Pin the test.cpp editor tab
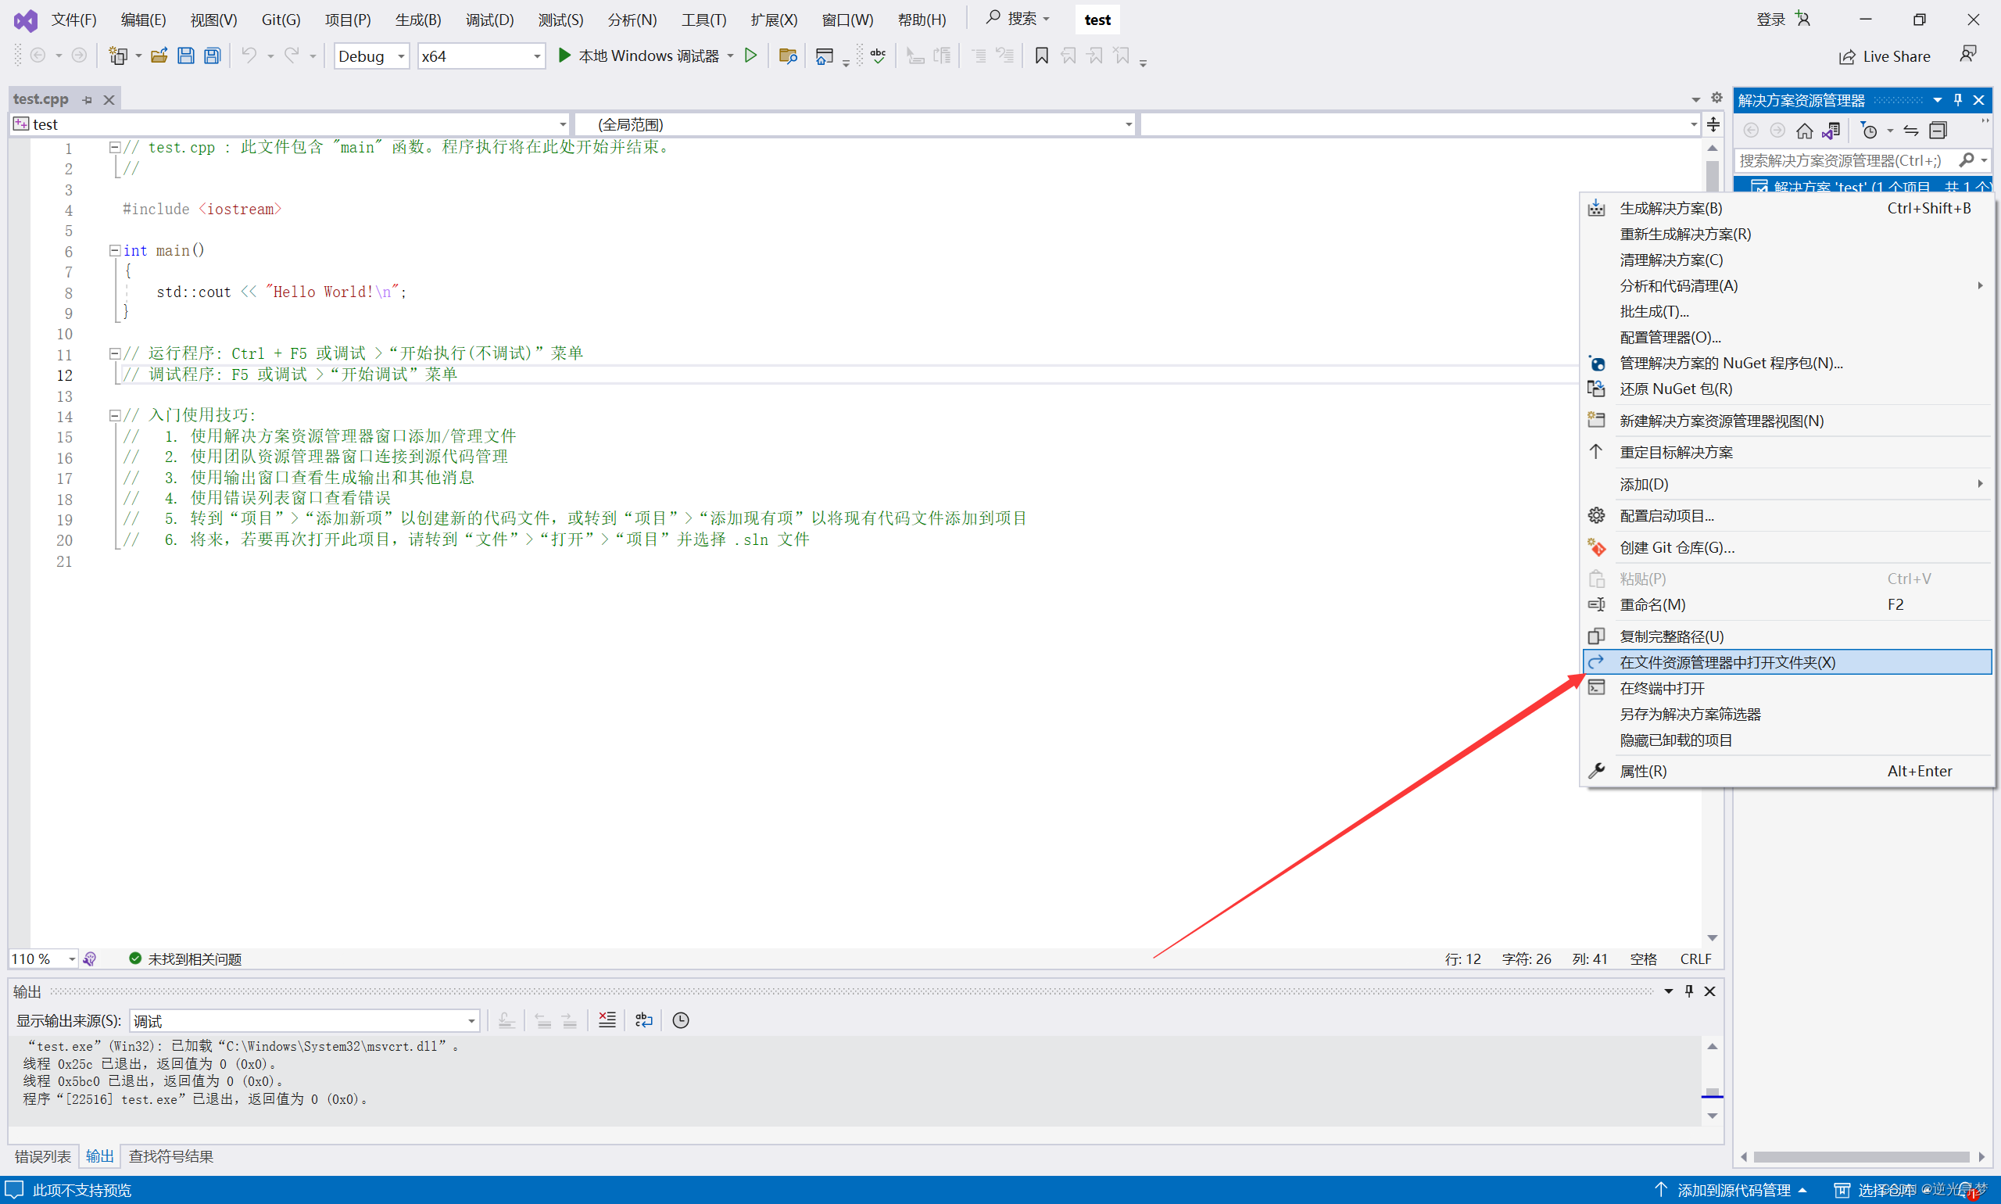Image resolution: width=2001 pixels, height=1204 pixels. tap(88, 100)
